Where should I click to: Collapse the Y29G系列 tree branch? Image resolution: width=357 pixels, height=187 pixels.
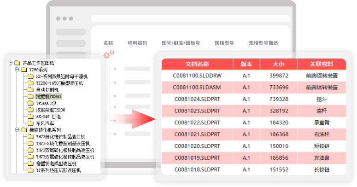(x=17, y=70)
